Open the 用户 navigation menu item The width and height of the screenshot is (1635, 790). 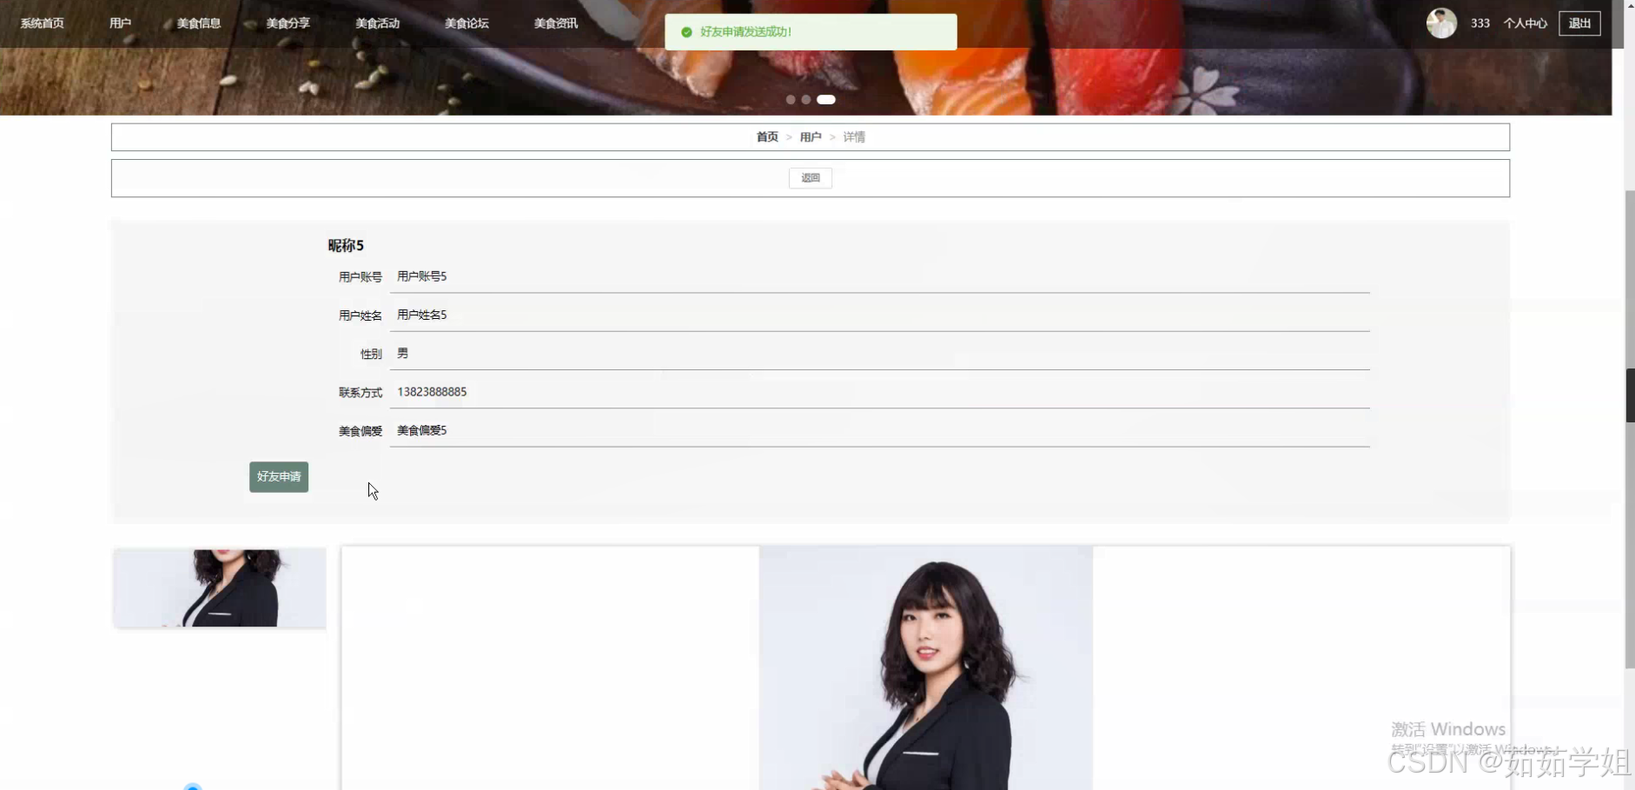tap(120, 23)
